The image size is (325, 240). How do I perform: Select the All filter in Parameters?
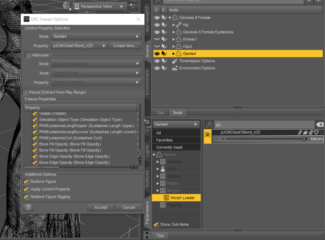(x=177, y=133)
